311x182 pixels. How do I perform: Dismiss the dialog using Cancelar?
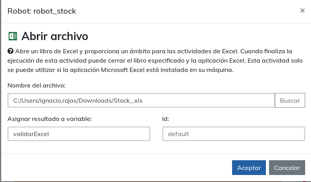287,168
